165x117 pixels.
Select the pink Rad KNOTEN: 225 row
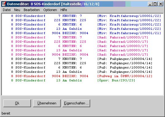pyautogui.click(x=82, y=42)
